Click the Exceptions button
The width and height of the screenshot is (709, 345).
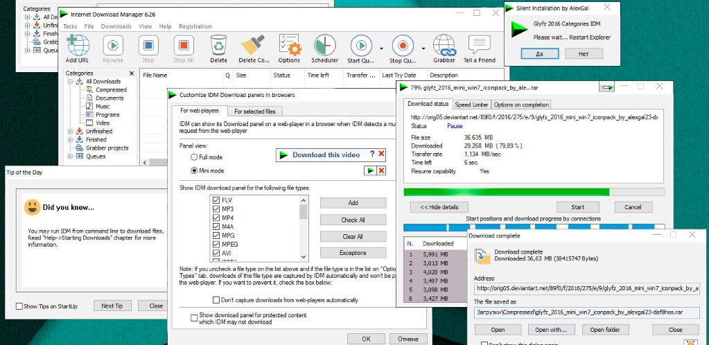pos(353,253)
